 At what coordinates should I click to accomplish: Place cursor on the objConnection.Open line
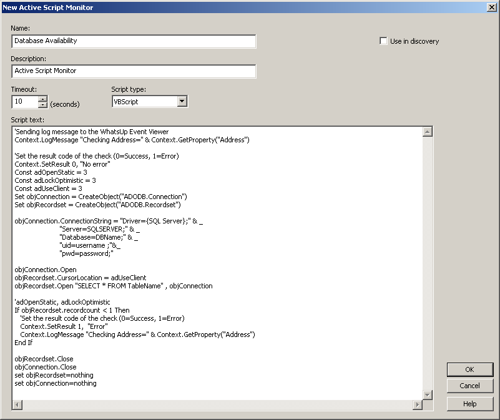[x=46, y=270]
